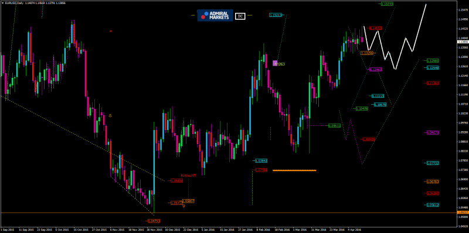Select the cyan 1.105 price label
The image size is (469, 233).
click(380, 105)
